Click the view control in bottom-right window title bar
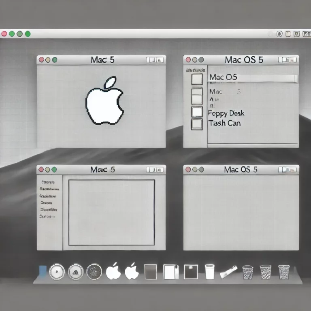This screenshot has width=311, height=311. (288, 169)
